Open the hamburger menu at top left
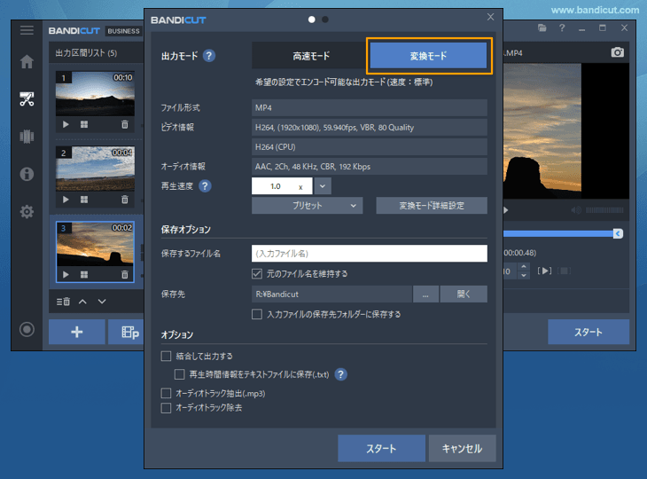Image resolution: width=647 pixels, height=479 pixels. [27, 30]
